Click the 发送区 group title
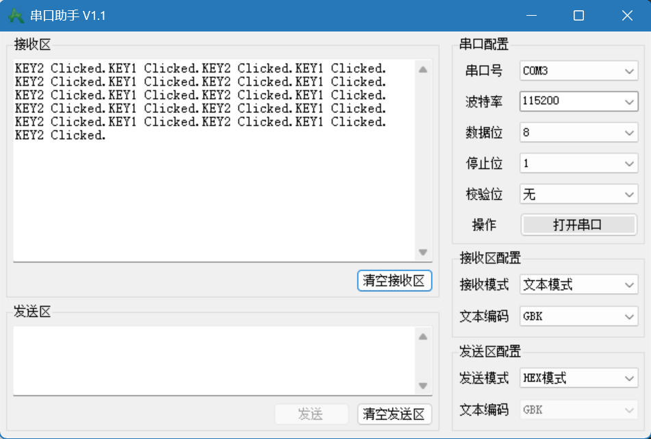 [x=32, y=311]
